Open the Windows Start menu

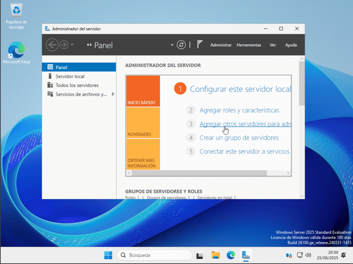(x=108, y=255)
